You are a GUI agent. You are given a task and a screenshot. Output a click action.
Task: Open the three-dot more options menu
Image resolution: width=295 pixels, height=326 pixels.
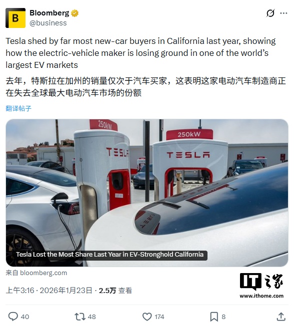pos(283,13)
